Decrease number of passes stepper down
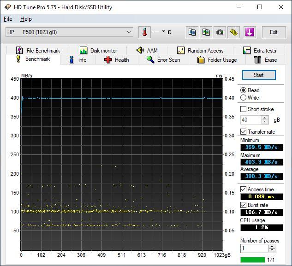 click(272, 250)
